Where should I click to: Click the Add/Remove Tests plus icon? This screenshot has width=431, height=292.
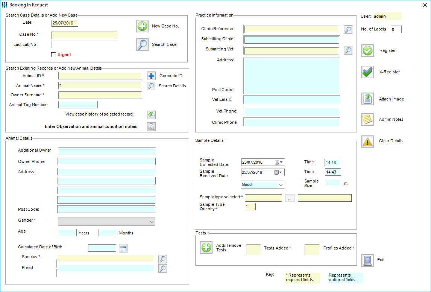206,247
